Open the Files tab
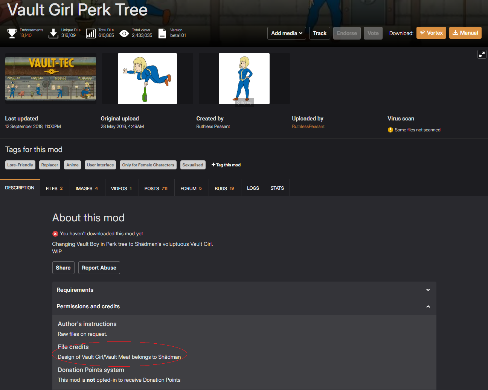This screenshot has height=390, width=488. (x=54, y=188)
